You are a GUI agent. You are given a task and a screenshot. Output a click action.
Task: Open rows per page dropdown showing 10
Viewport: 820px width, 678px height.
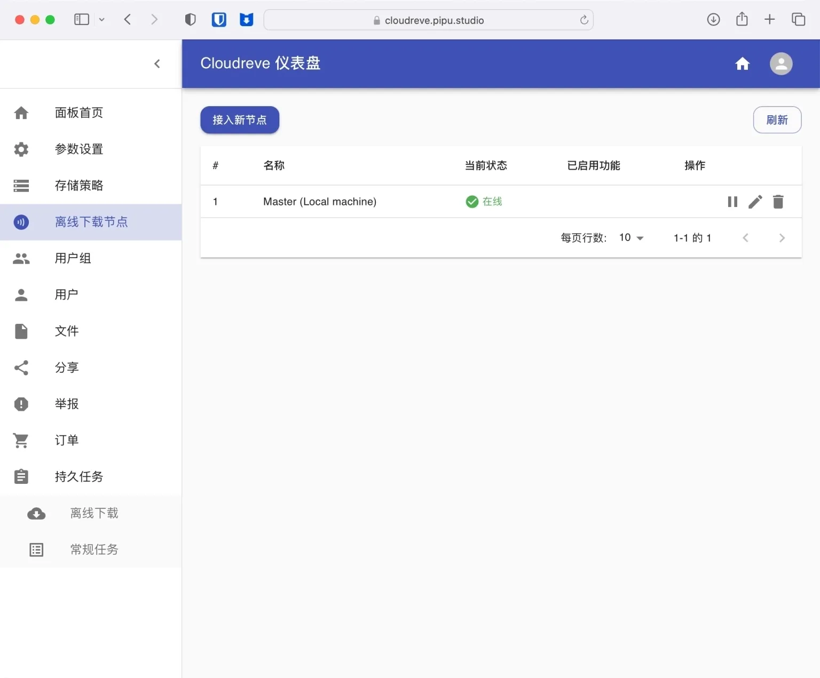632,238
